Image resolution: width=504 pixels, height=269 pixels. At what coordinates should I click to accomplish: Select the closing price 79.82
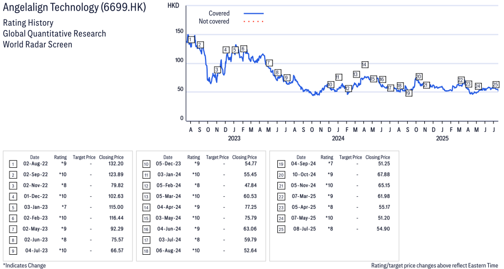[x=117, y=186]
